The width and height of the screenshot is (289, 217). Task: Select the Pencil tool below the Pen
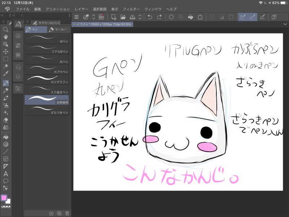(6, 90)
